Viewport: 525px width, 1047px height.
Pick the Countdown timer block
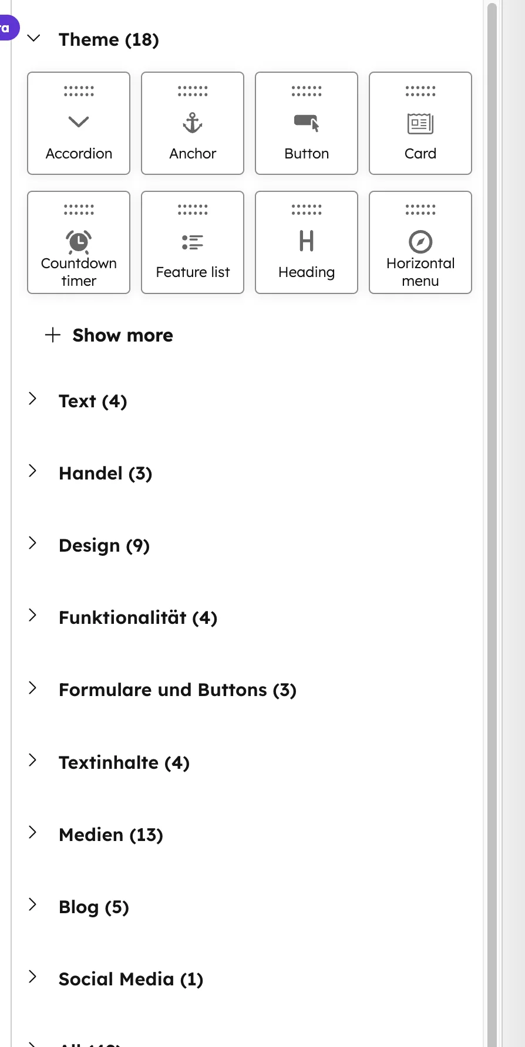pyautogui.click(x=78, y=242)
